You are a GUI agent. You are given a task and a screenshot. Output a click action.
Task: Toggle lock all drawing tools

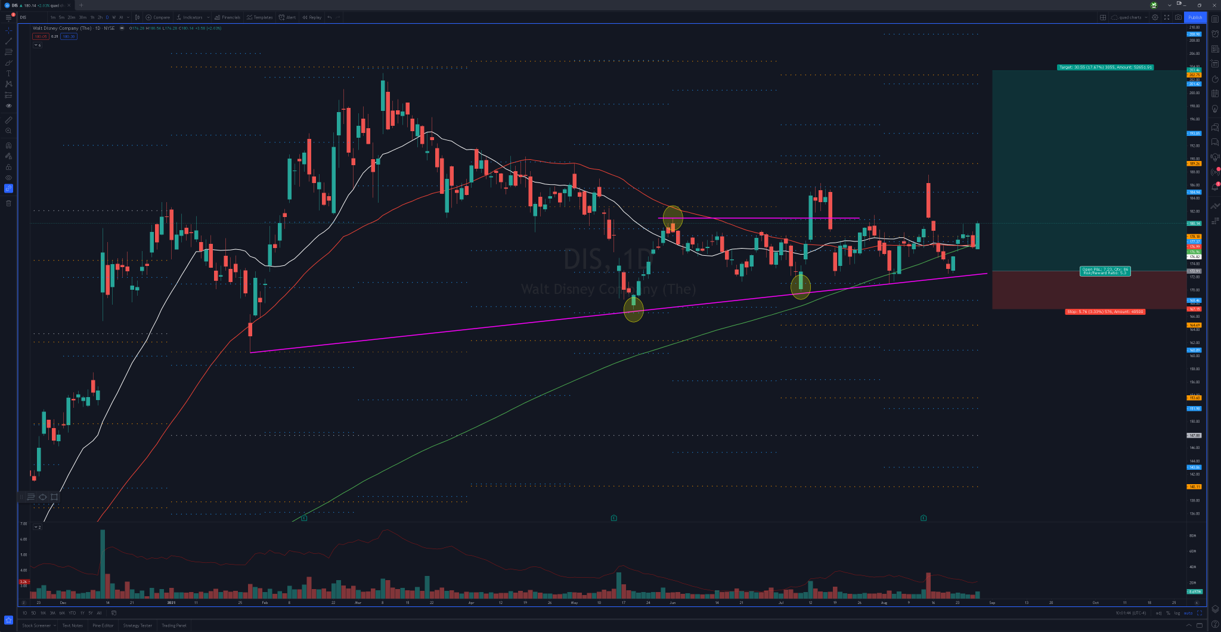pos(8,167)
